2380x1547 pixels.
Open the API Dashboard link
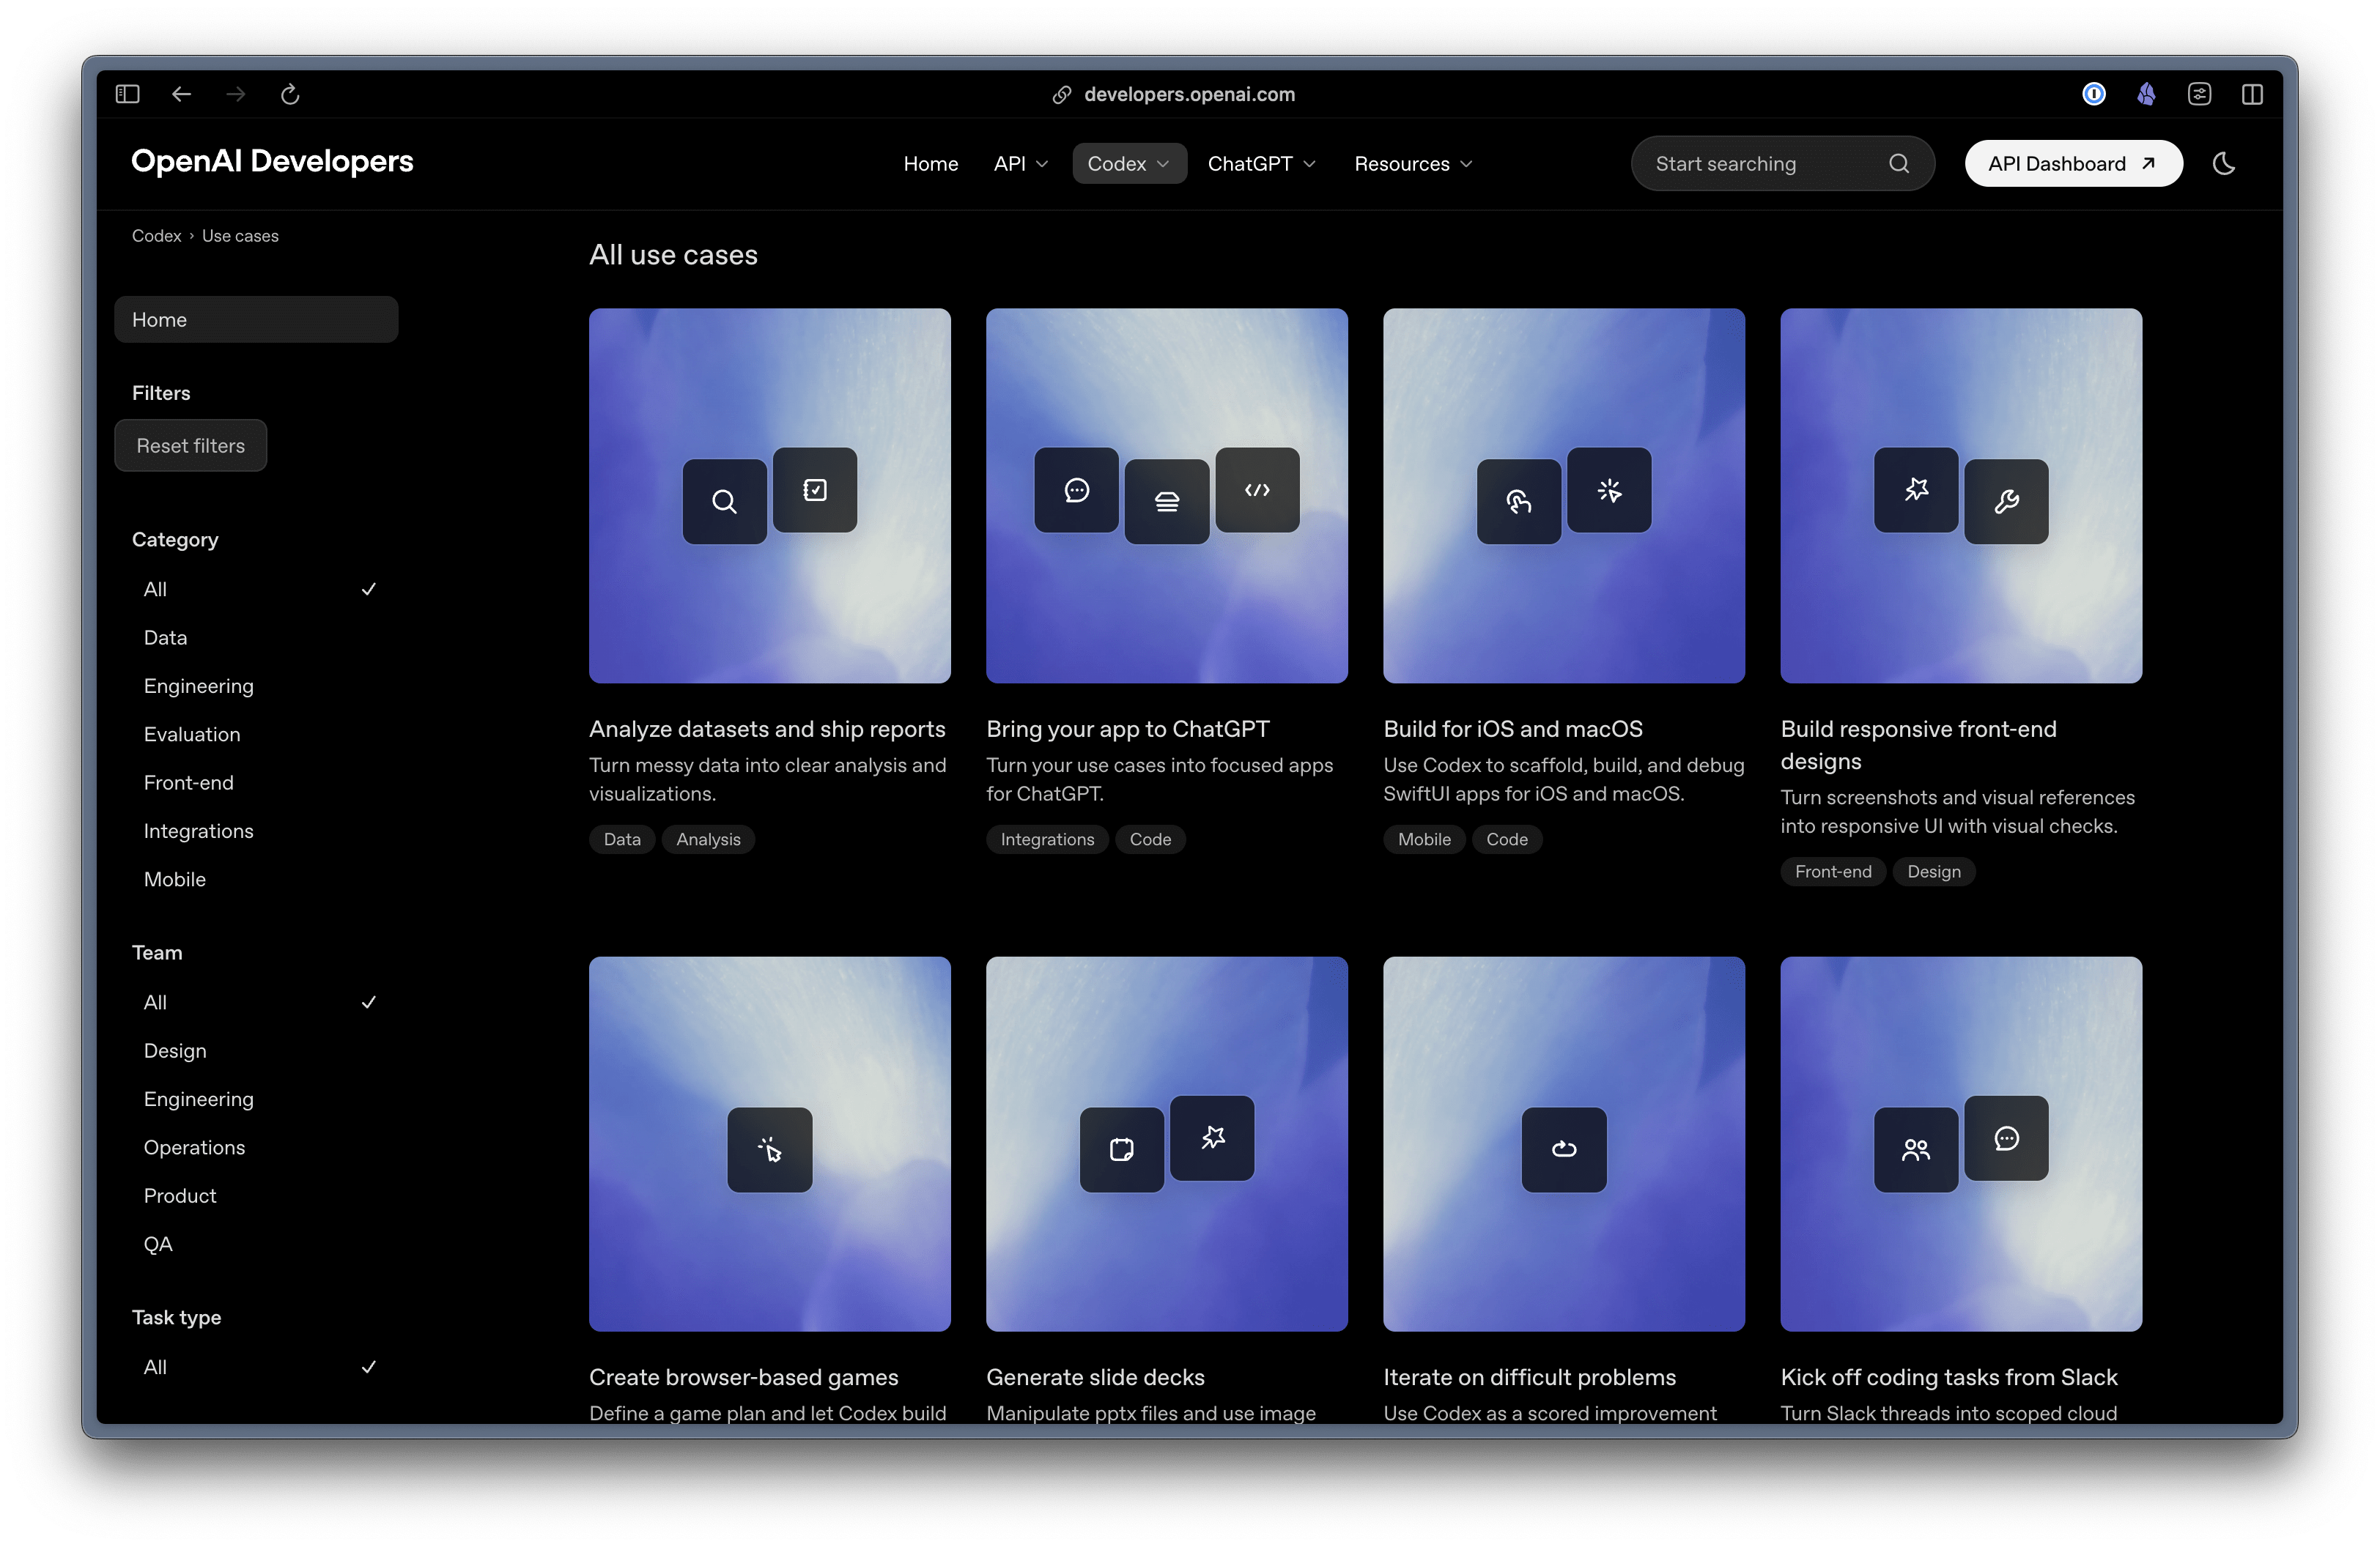point(2072,164)
